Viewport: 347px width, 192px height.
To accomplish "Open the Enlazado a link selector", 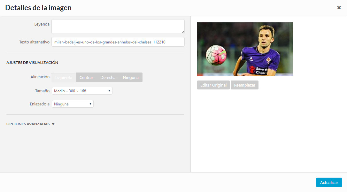I will (73, 104).
